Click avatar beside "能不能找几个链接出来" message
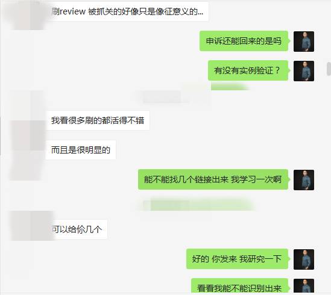 point(304,180)
